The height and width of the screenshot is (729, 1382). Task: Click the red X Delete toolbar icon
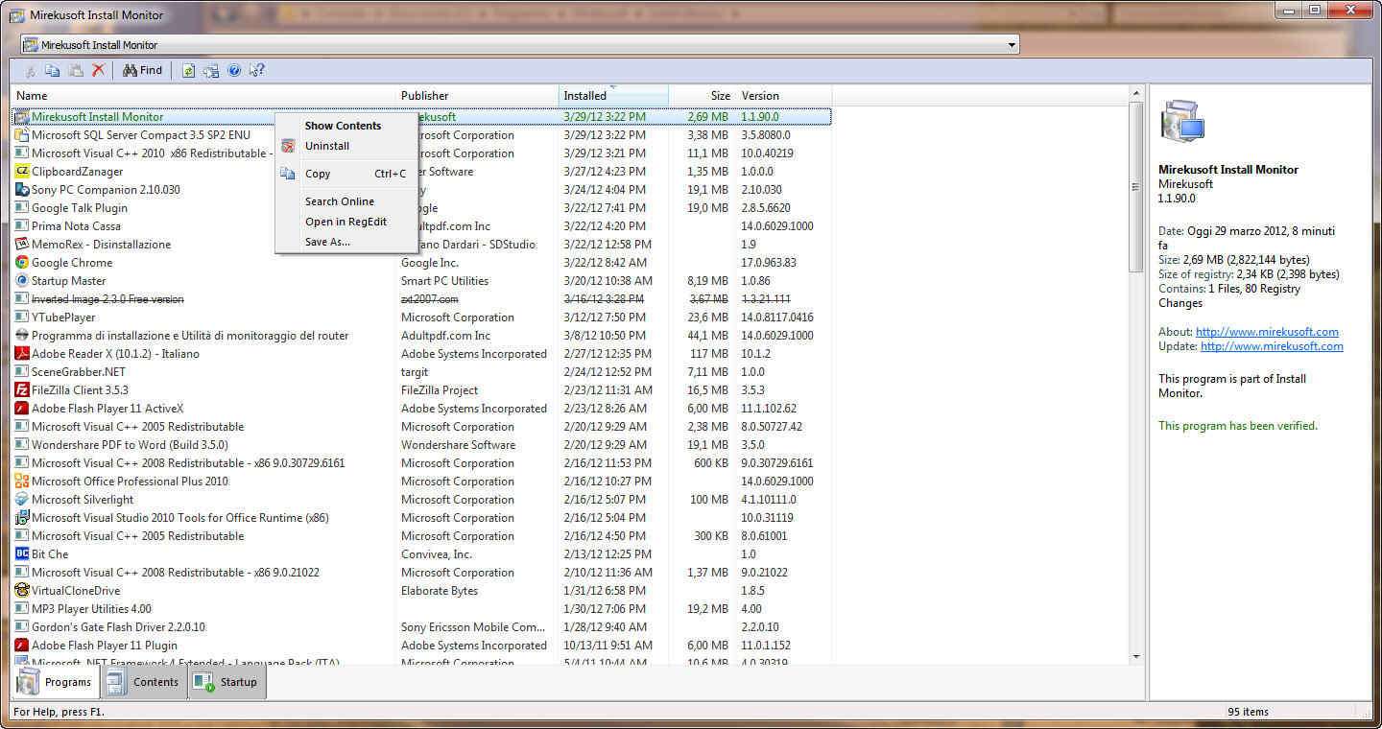click(x=98, y=70)
